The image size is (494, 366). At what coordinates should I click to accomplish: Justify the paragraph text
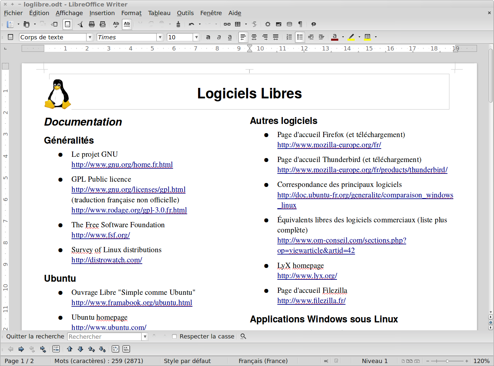(x=276, y=37)
